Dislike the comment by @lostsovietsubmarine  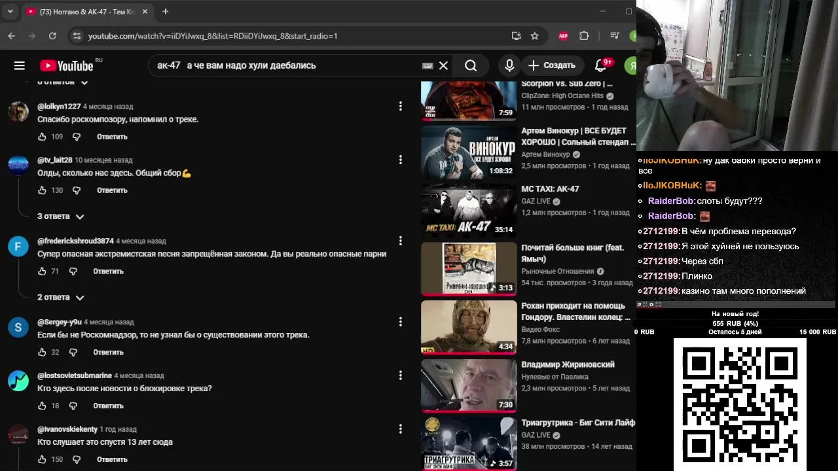pos(73,406)
